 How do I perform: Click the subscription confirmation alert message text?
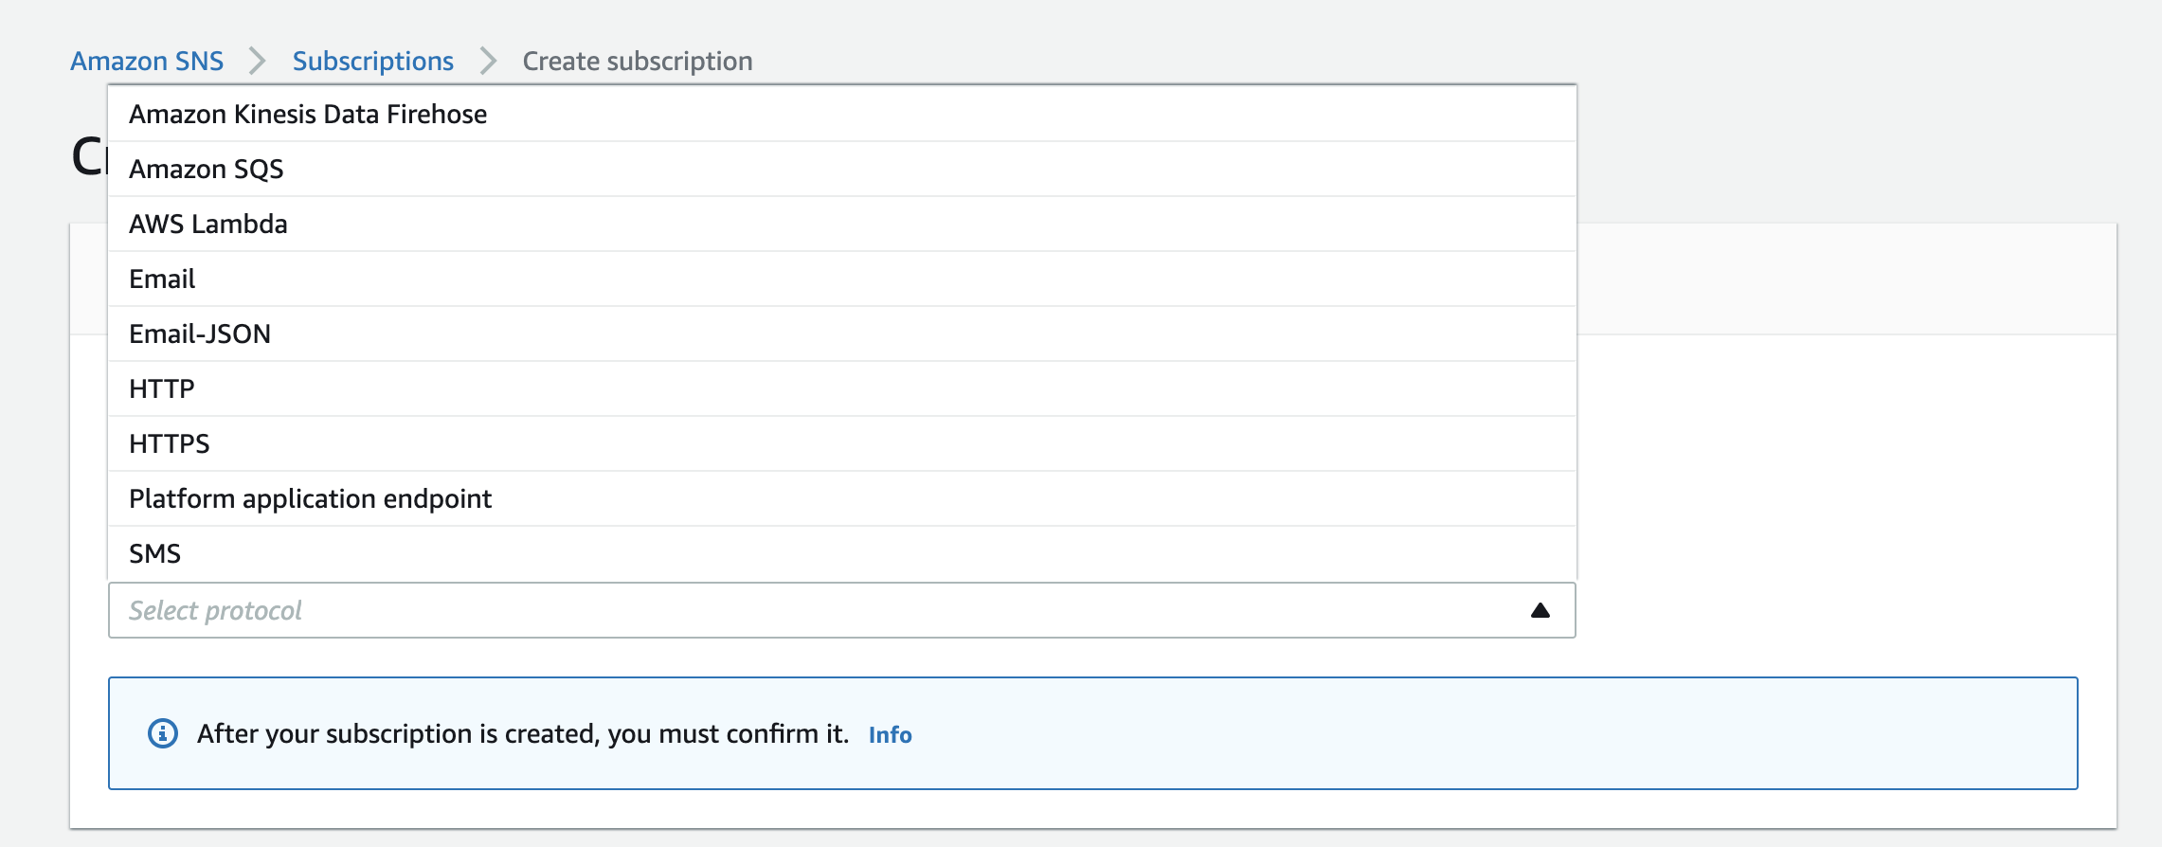[522, 733]
